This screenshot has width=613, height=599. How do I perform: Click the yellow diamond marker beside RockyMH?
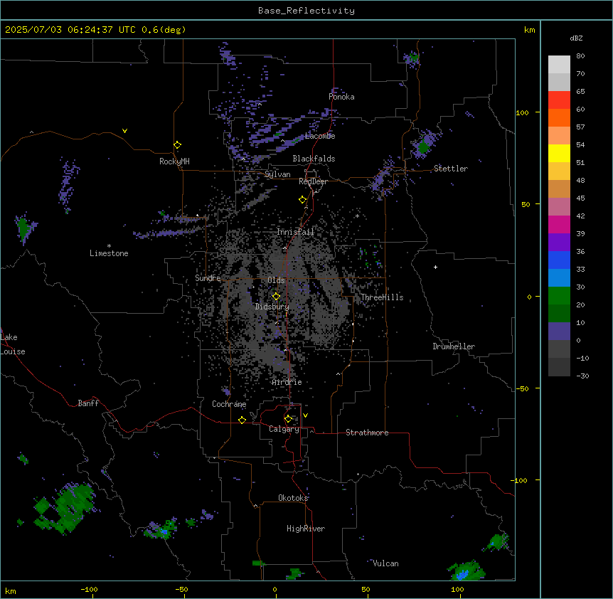(x=178, y=145)
